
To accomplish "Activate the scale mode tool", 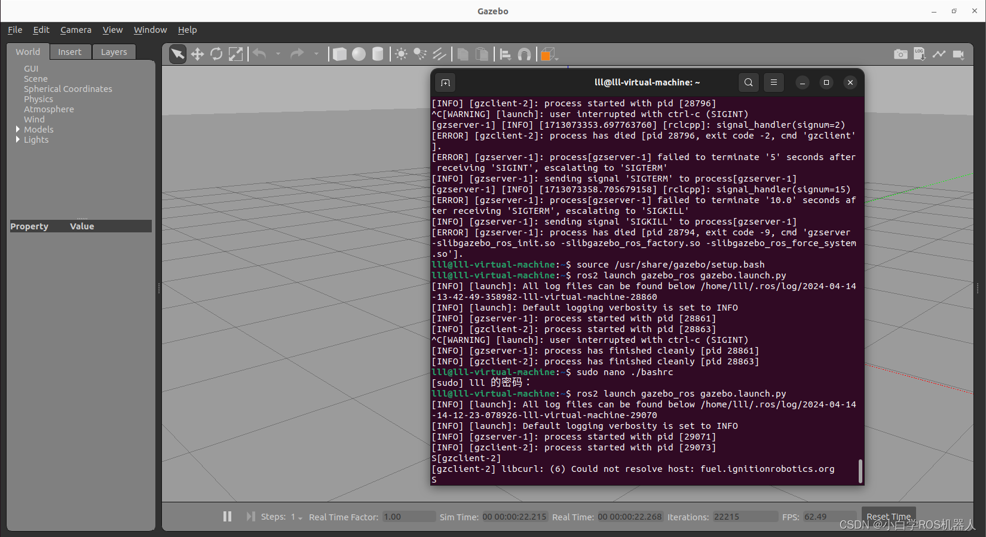I will [236, 54].
